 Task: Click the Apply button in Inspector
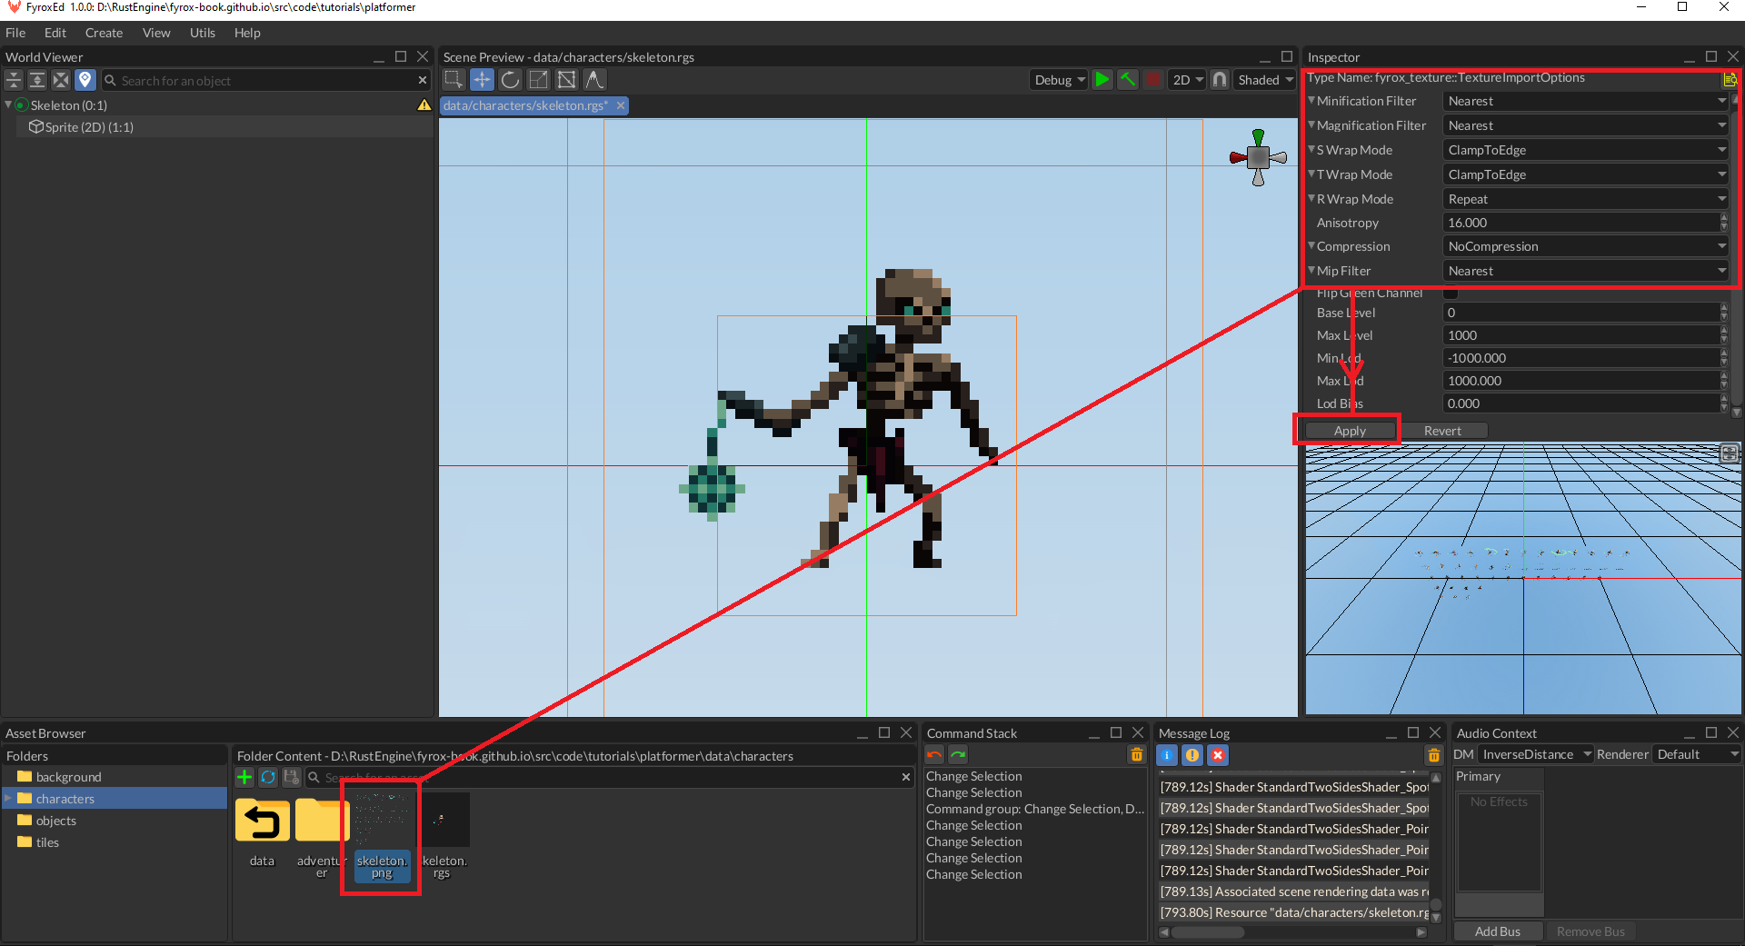(x=1350, y=432)
